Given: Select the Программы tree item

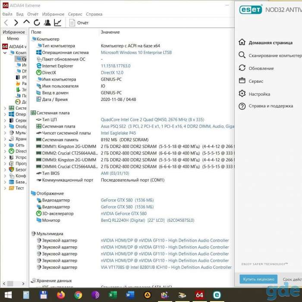Looking at the screenshot, I should coord(18,164).
